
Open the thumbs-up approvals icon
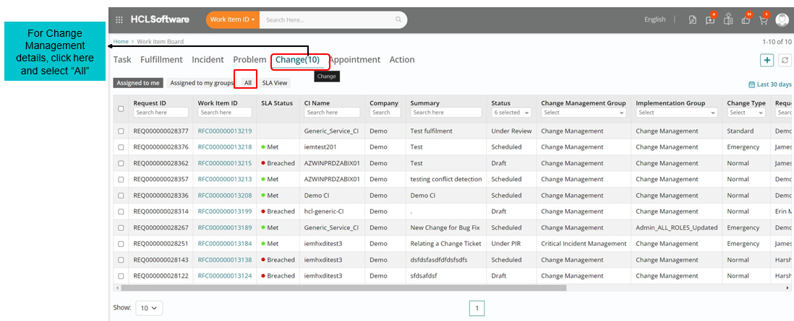coord(746,19)
